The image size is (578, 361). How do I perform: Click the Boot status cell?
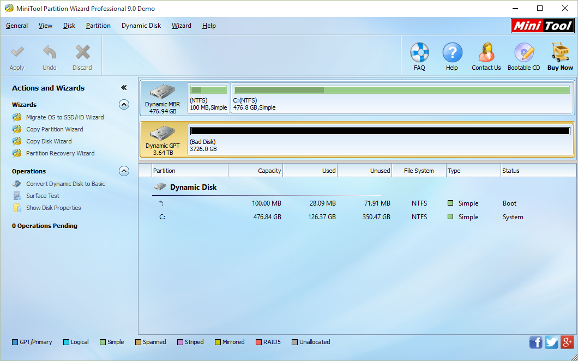tap(509, 203)
